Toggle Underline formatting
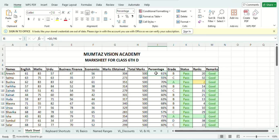The image size is (279, 140). [39, 19]
